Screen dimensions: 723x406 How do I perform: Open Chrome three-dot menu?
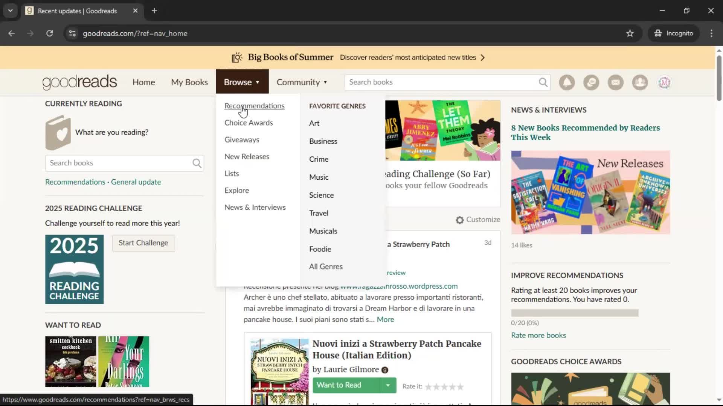(711, 33)
